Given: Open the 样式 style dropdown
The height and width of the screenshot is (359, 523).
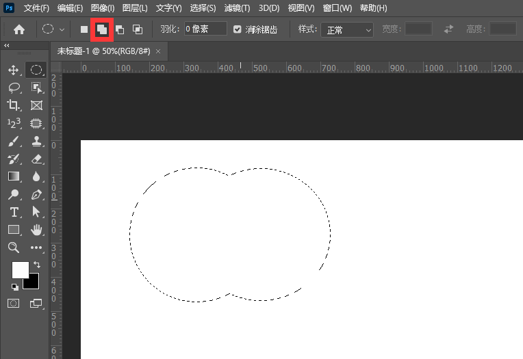Looking at the screenshot, I should [348, 29].
